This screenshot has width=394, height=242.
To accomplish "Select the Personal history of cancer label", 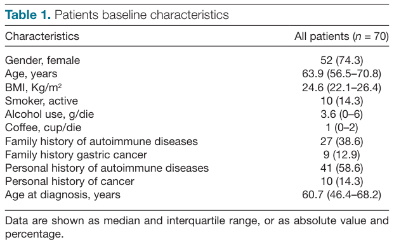I will 70,181.
